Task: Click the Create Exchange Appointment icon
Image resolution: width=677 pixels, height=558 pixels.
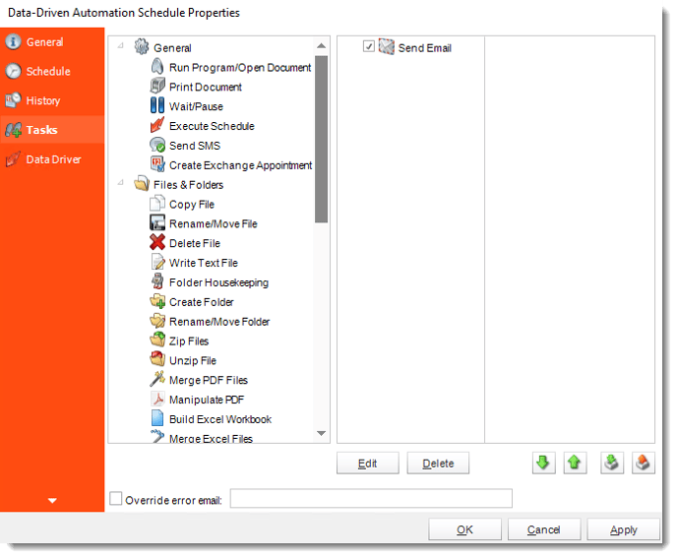Action: [157, 164]
